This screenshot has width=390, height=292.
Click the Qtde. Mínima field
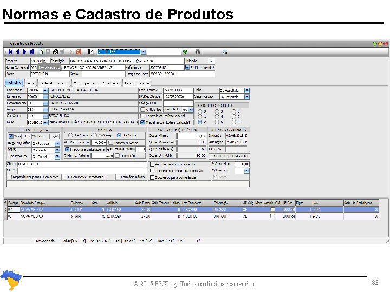[x=191, y=136]
